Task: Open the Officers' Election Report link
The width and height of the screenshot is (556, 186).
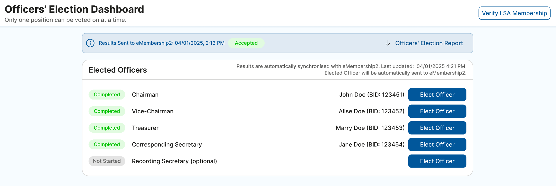Action: (x=429, y=43)
